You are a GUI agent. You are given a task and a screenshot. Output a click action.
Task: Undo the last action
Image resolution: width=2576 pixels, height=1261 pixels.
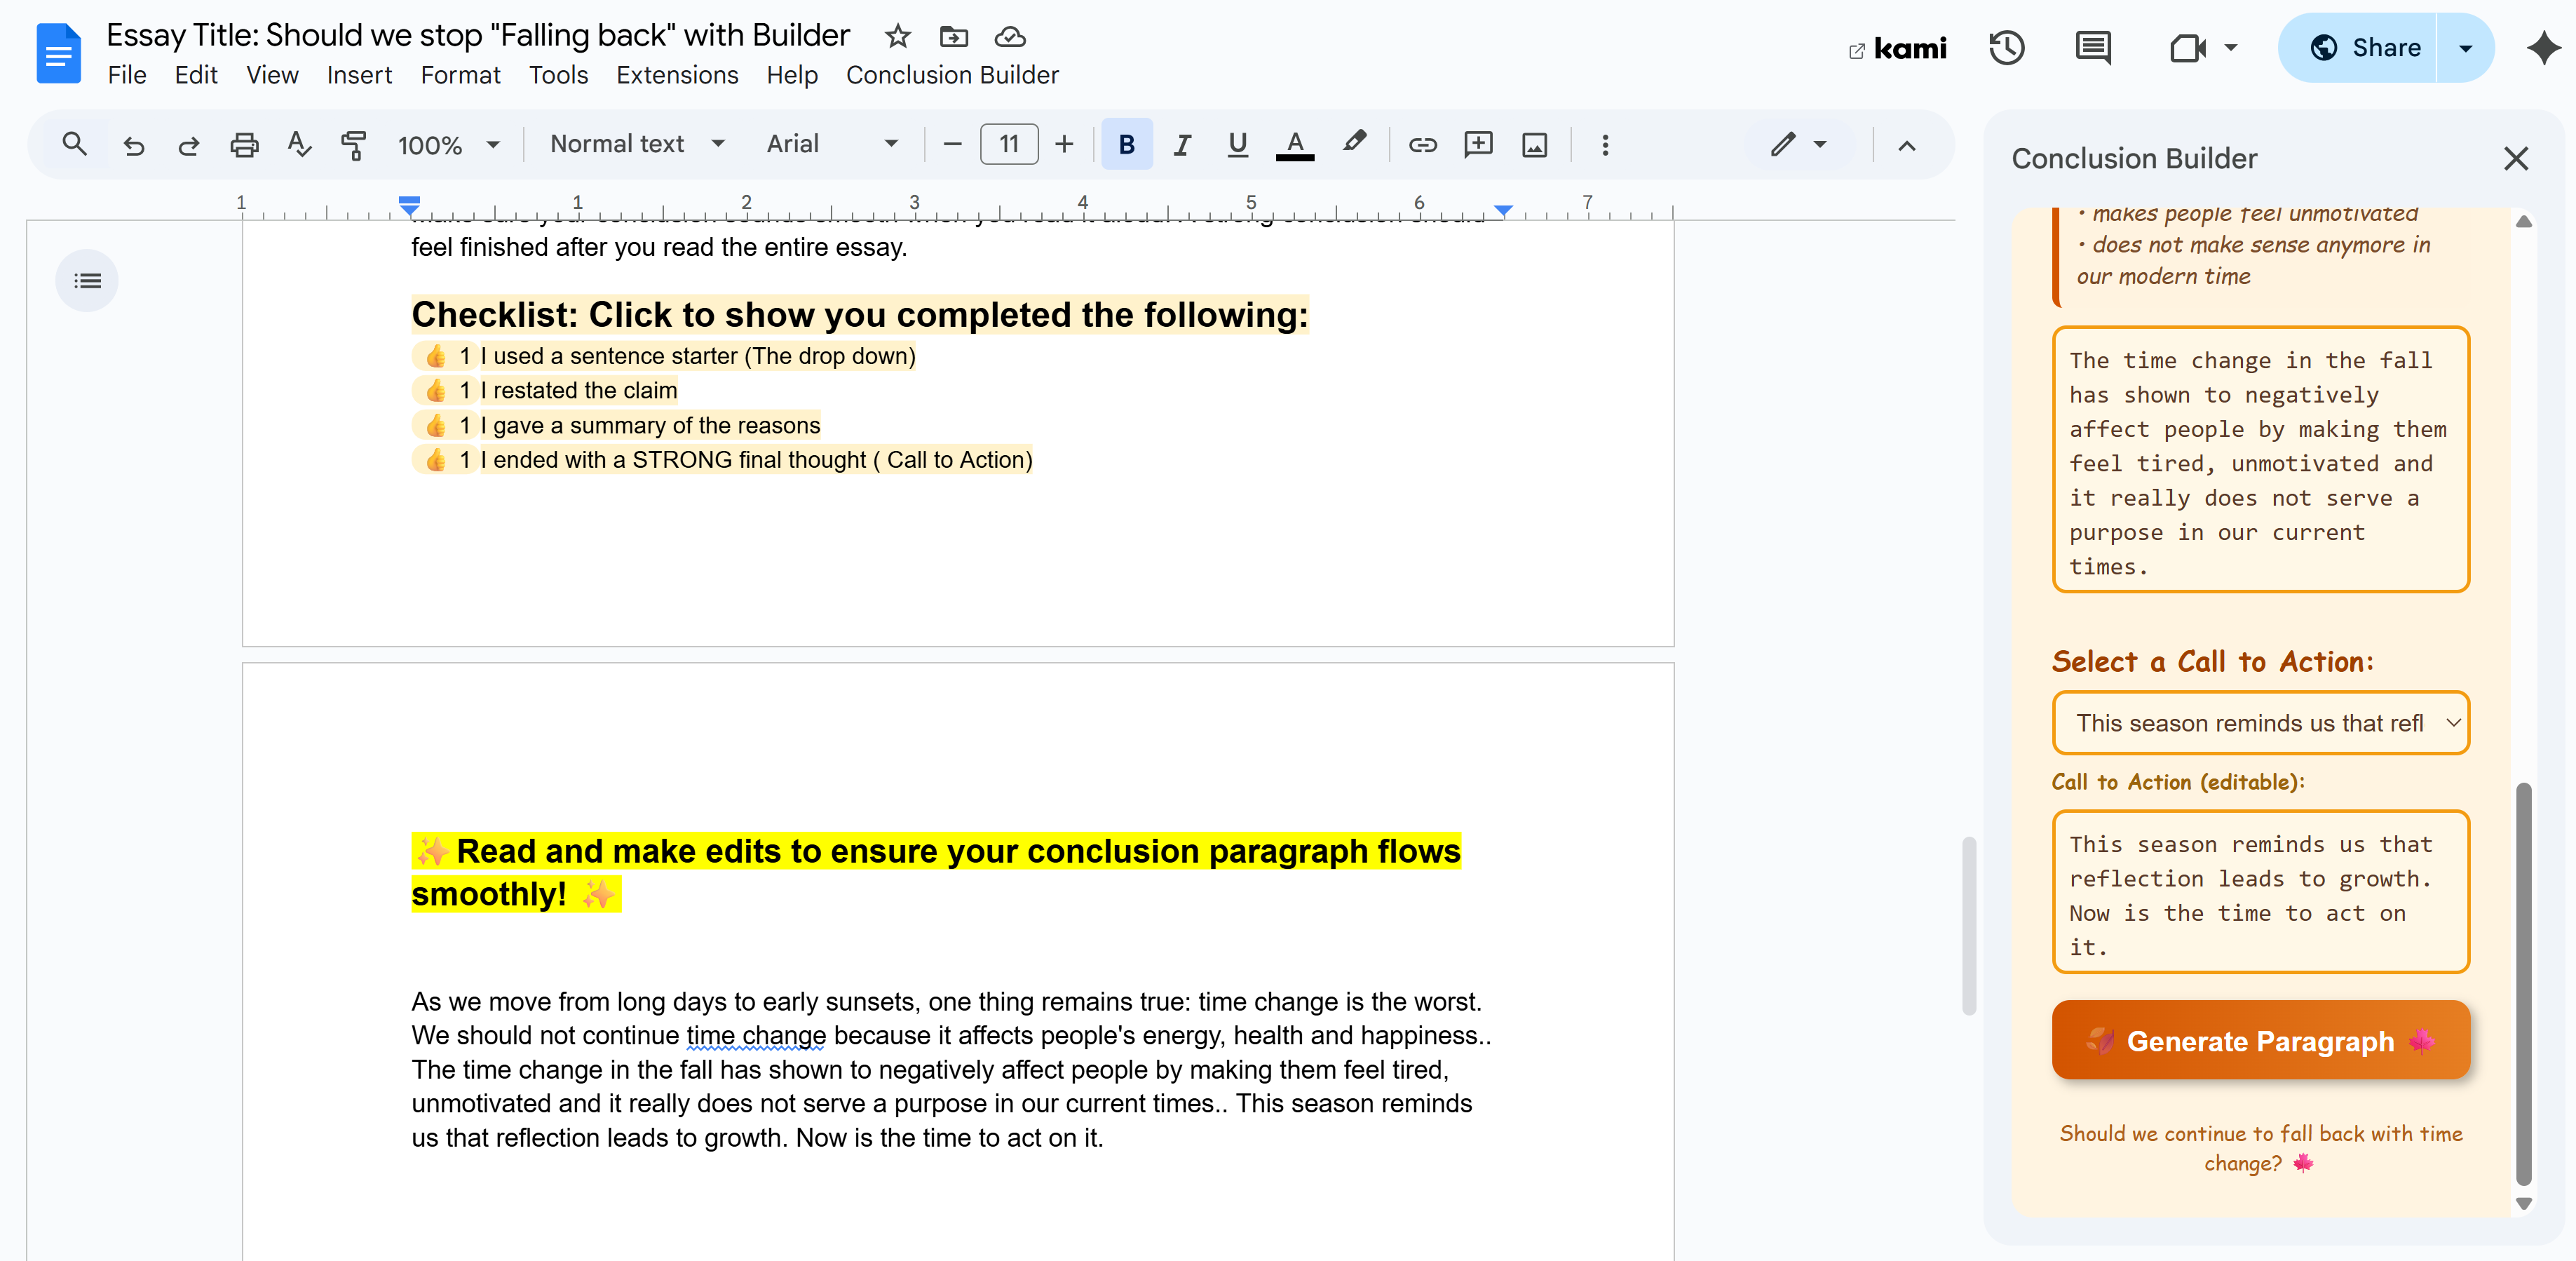(x=135, y=144)
